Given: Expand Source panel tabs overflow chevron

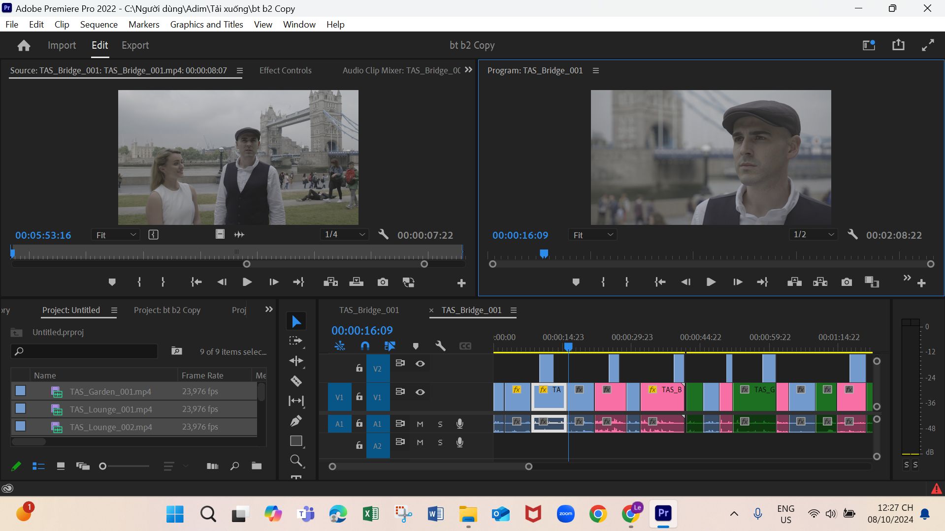Looking at the screenshot, I should [468, 70].
